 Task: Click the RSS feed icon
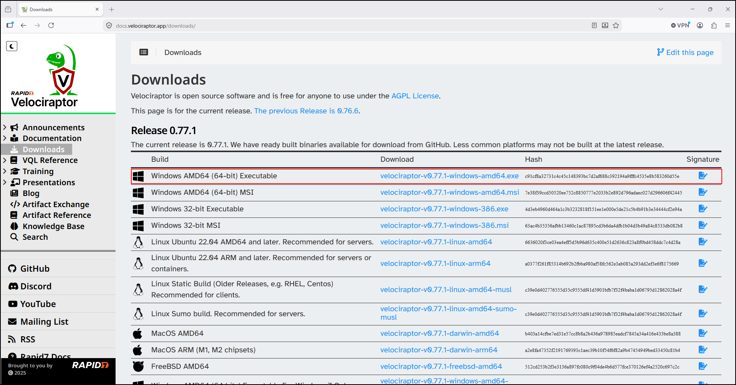[12, 339]
